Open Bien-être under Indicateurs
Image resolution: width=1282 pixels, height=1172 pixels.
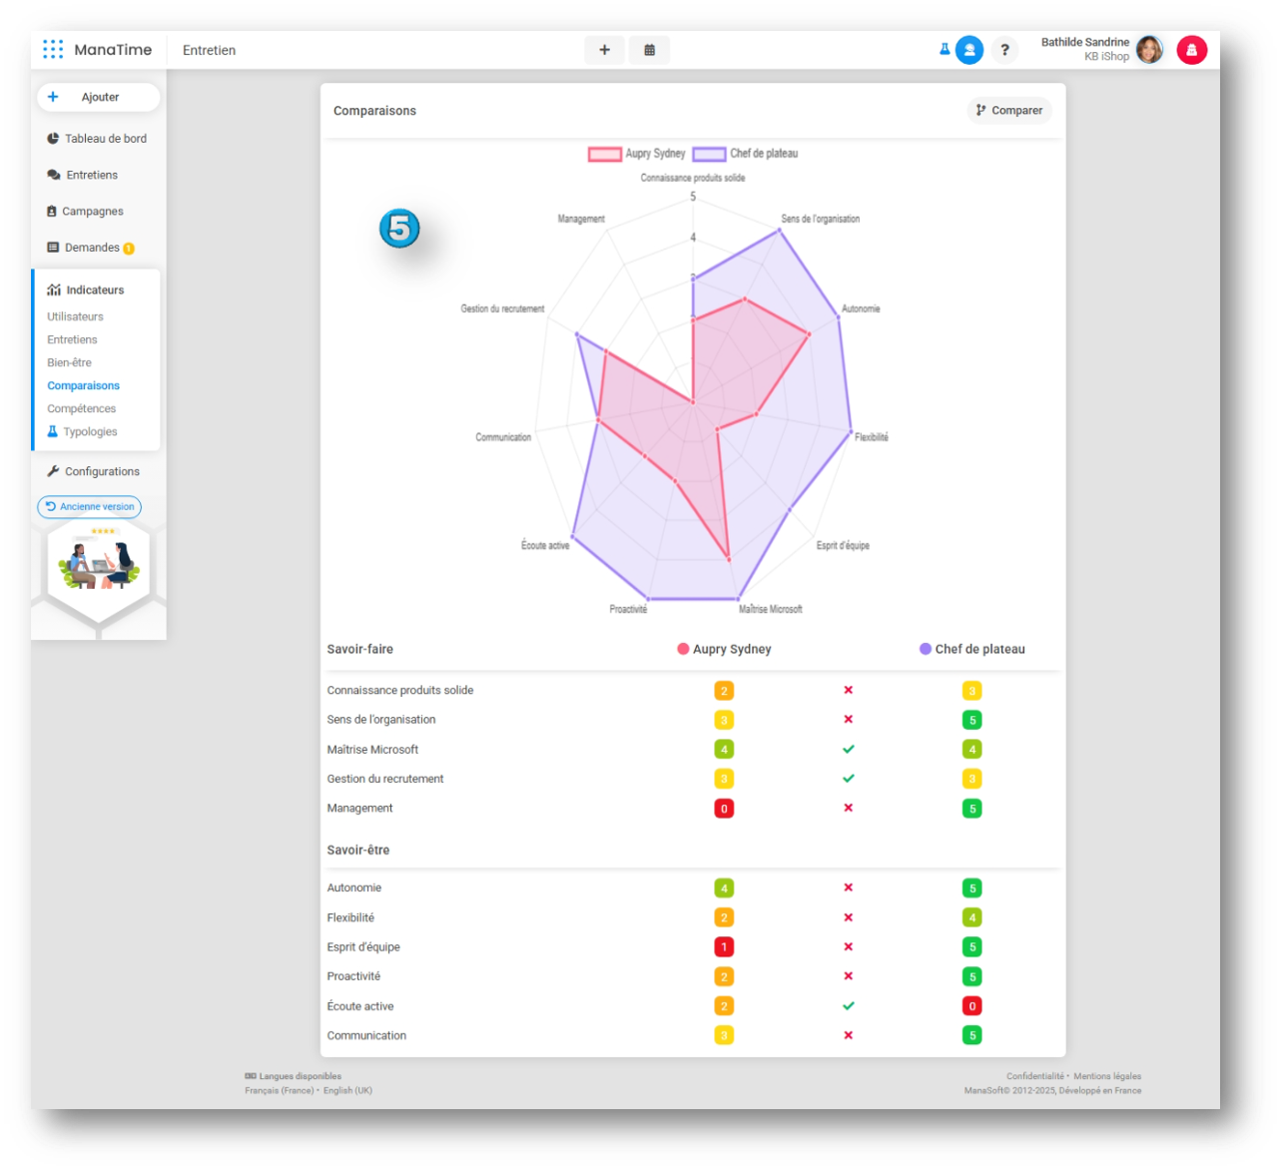(x=69, y=362)
